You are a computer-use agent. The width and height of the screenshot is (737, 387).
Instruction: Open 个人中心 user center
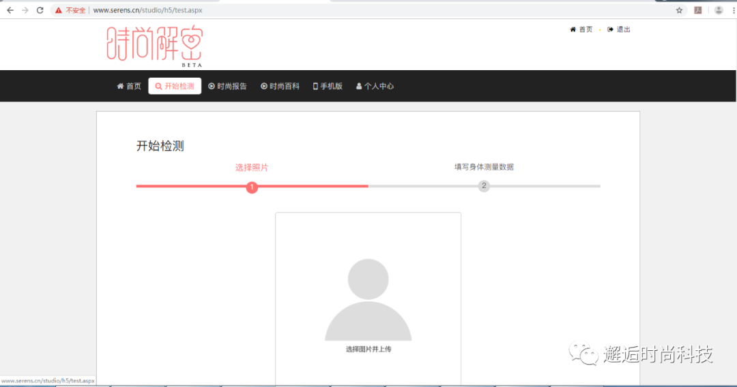click(x=375, y=87)
